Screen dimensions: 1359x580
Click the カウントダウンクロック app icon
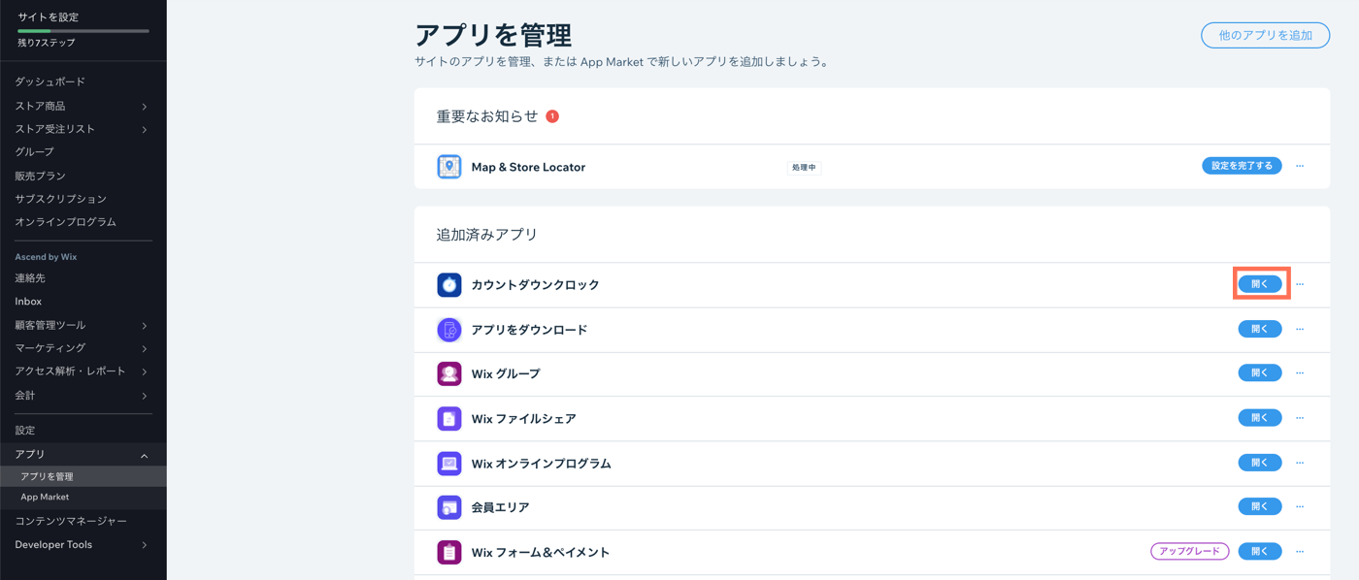coord(448,285)
